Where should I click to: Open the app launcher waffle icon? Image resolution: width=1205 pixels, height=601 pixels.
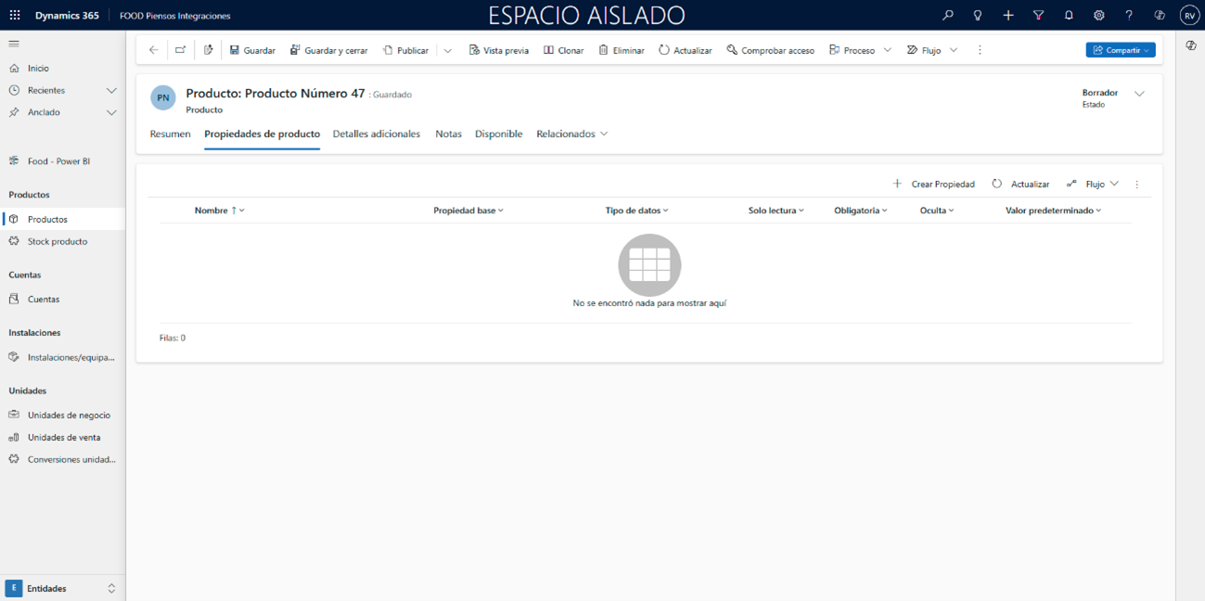[15, 16]
